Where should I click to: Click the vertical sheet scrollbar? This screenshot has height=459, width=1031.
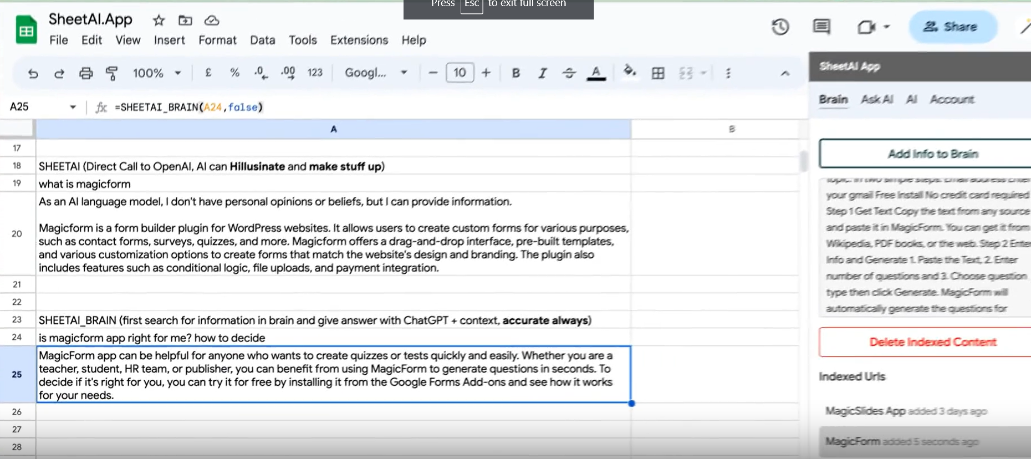804,161
